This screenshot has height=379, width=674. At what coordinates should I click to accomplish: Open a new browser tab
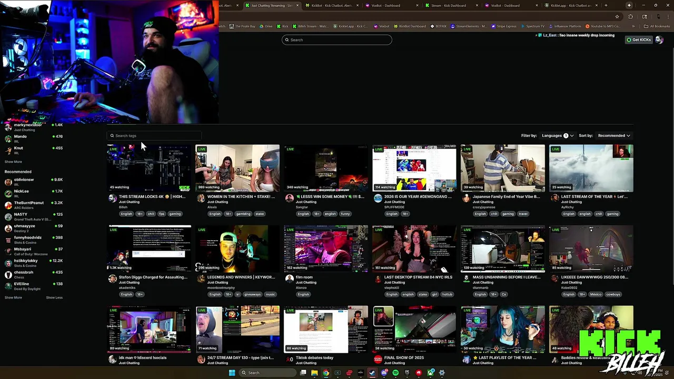606,5
